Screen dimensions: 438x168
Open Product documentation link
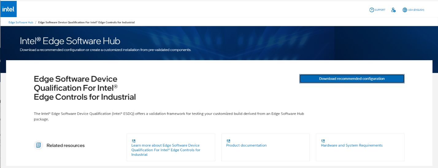(x=246, y=145)
